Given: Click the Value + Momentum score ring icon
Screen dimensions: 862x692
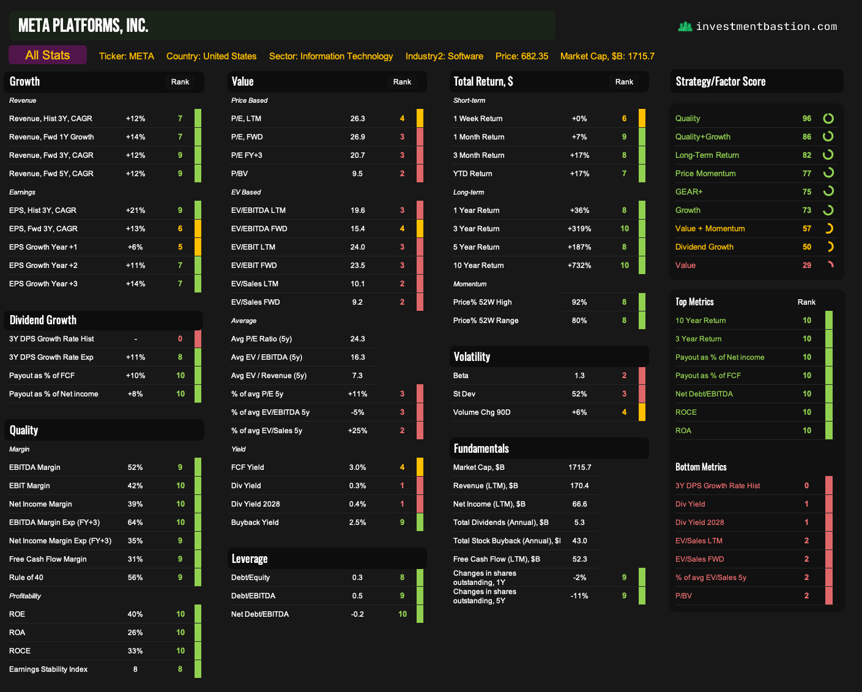Looking at the screenshot, I should (828, 228).
